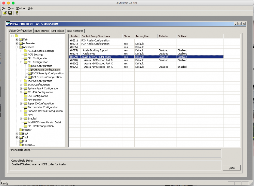The image size is (254, 186).
Task: Click the green macOS zoom window button
Action: (x=13, y=3)
